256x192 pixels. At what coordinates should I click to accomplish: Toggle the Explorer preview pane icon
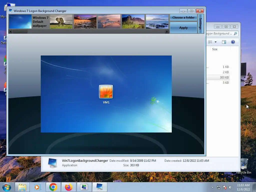pyautogui.click(x=224, y=42)
